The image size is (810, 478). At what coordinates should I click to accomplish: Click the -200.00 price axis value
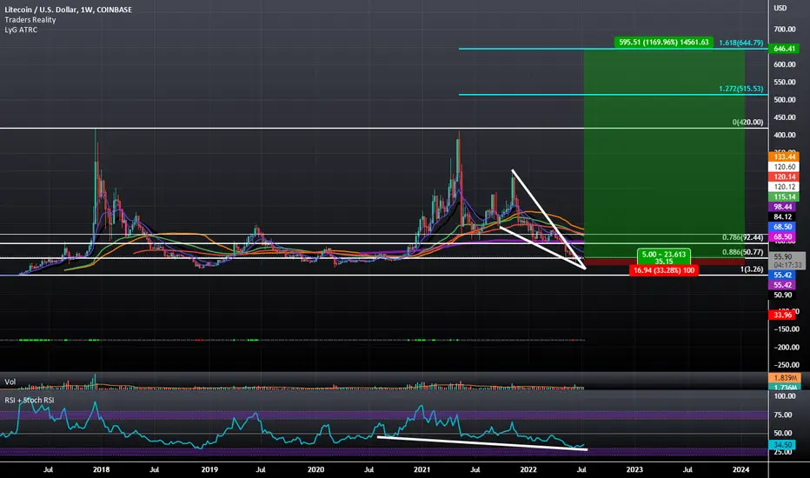(x=785, y=348)
